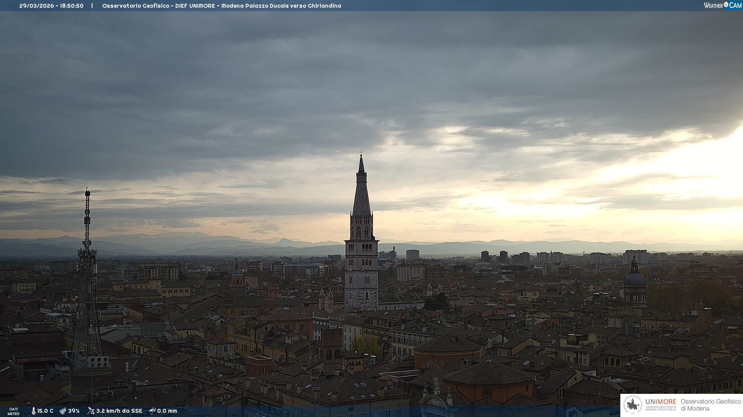The image size is (743, 417).
Task: Click the thermometer temperature icon
Action: pos(33,411)
